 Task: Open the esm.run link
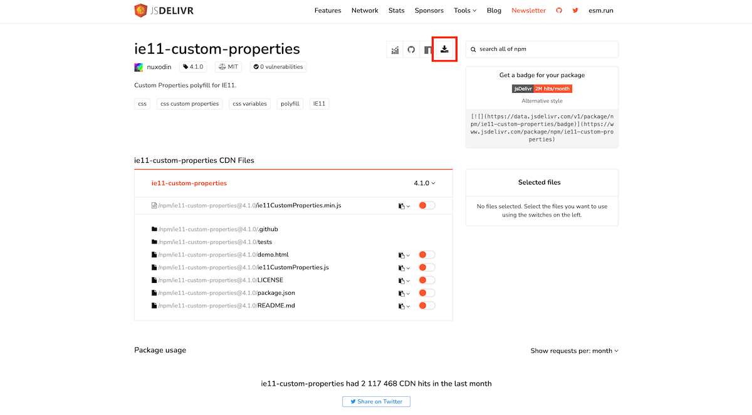(601, 11)
